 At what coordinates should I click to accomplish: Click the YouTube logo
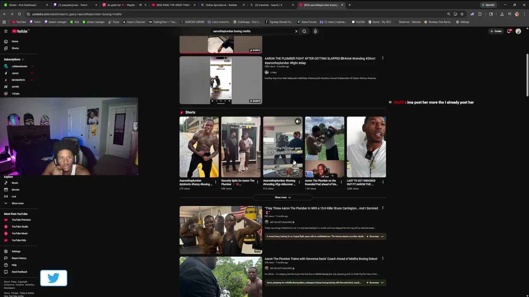20,31
